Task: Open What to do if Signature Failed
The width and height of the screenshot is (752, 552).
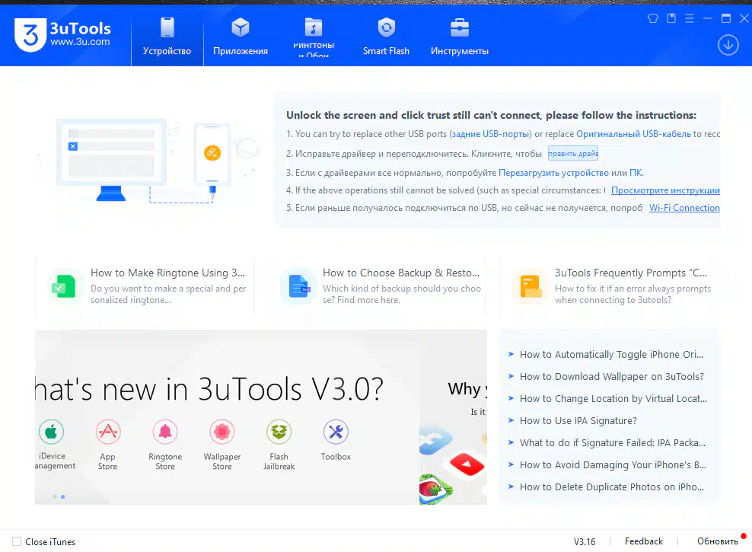Action: pos(613,442)
